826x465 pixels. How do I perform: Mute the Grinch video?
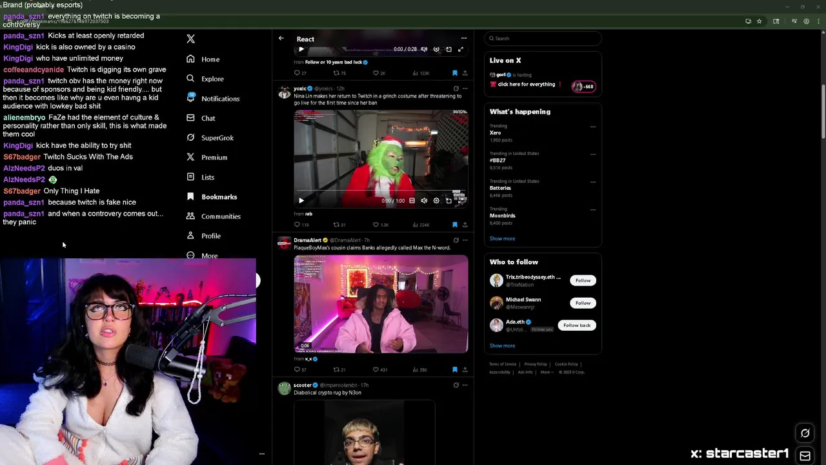(424, 201)
